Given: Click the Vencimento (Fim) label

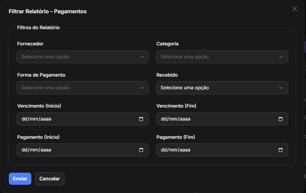Looking at the screenshot, I should [176, 106].
